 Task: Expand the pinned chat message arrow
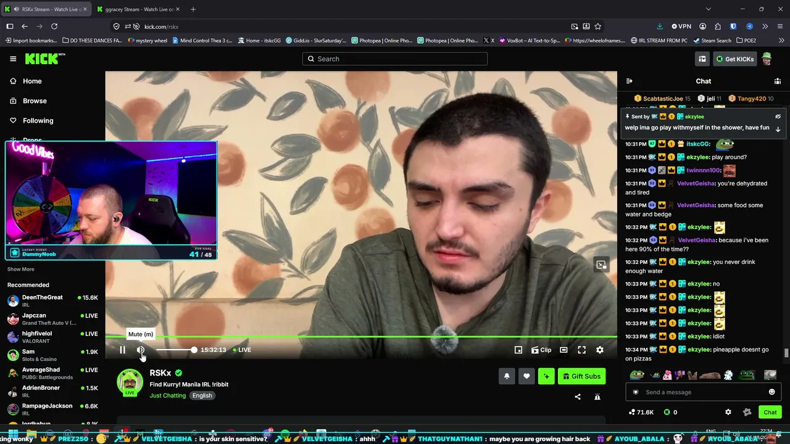pyautogui.click(x=778, y=129)
